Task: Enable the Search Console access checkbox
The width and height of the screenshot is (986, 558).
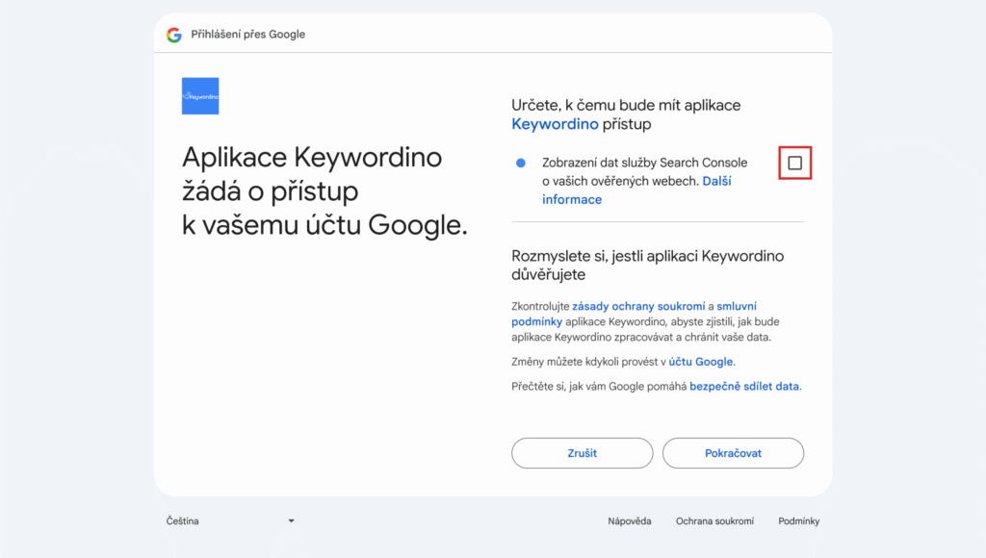Action: point(794,163)
